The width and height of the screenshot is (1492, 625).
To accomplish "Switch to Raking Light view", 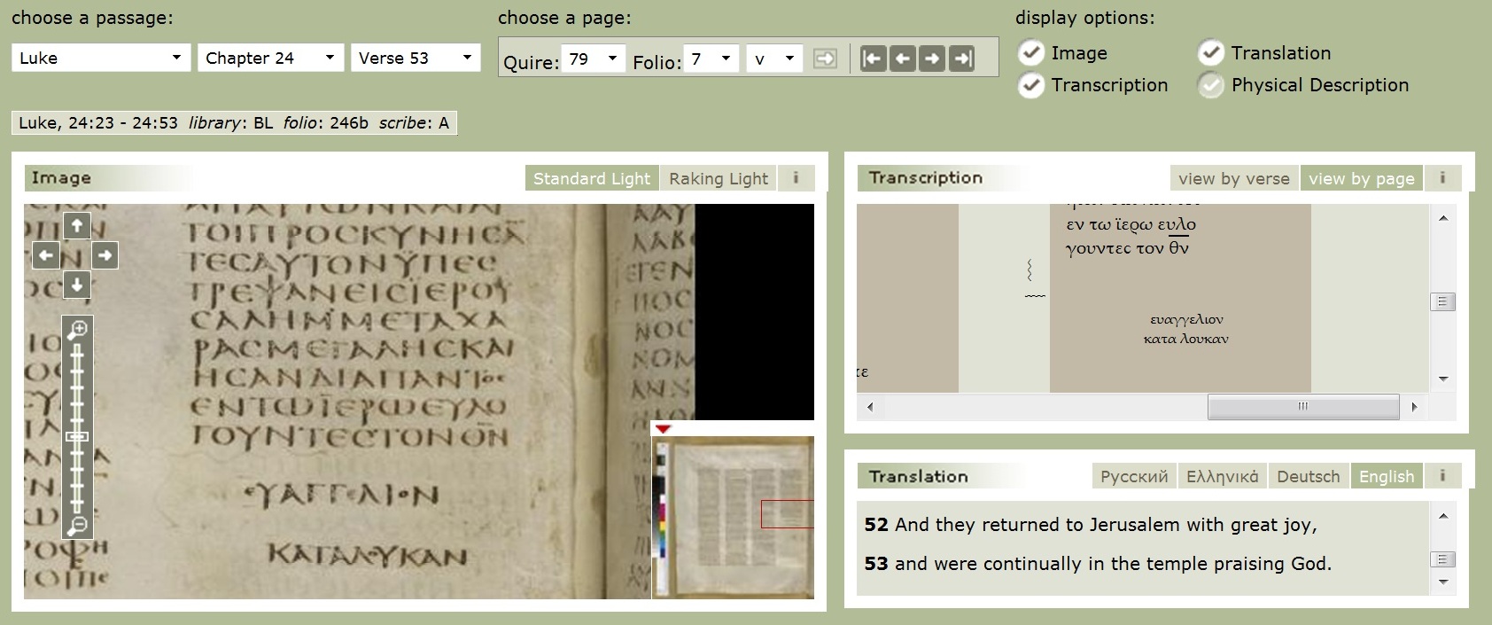I will click(719, 178).
